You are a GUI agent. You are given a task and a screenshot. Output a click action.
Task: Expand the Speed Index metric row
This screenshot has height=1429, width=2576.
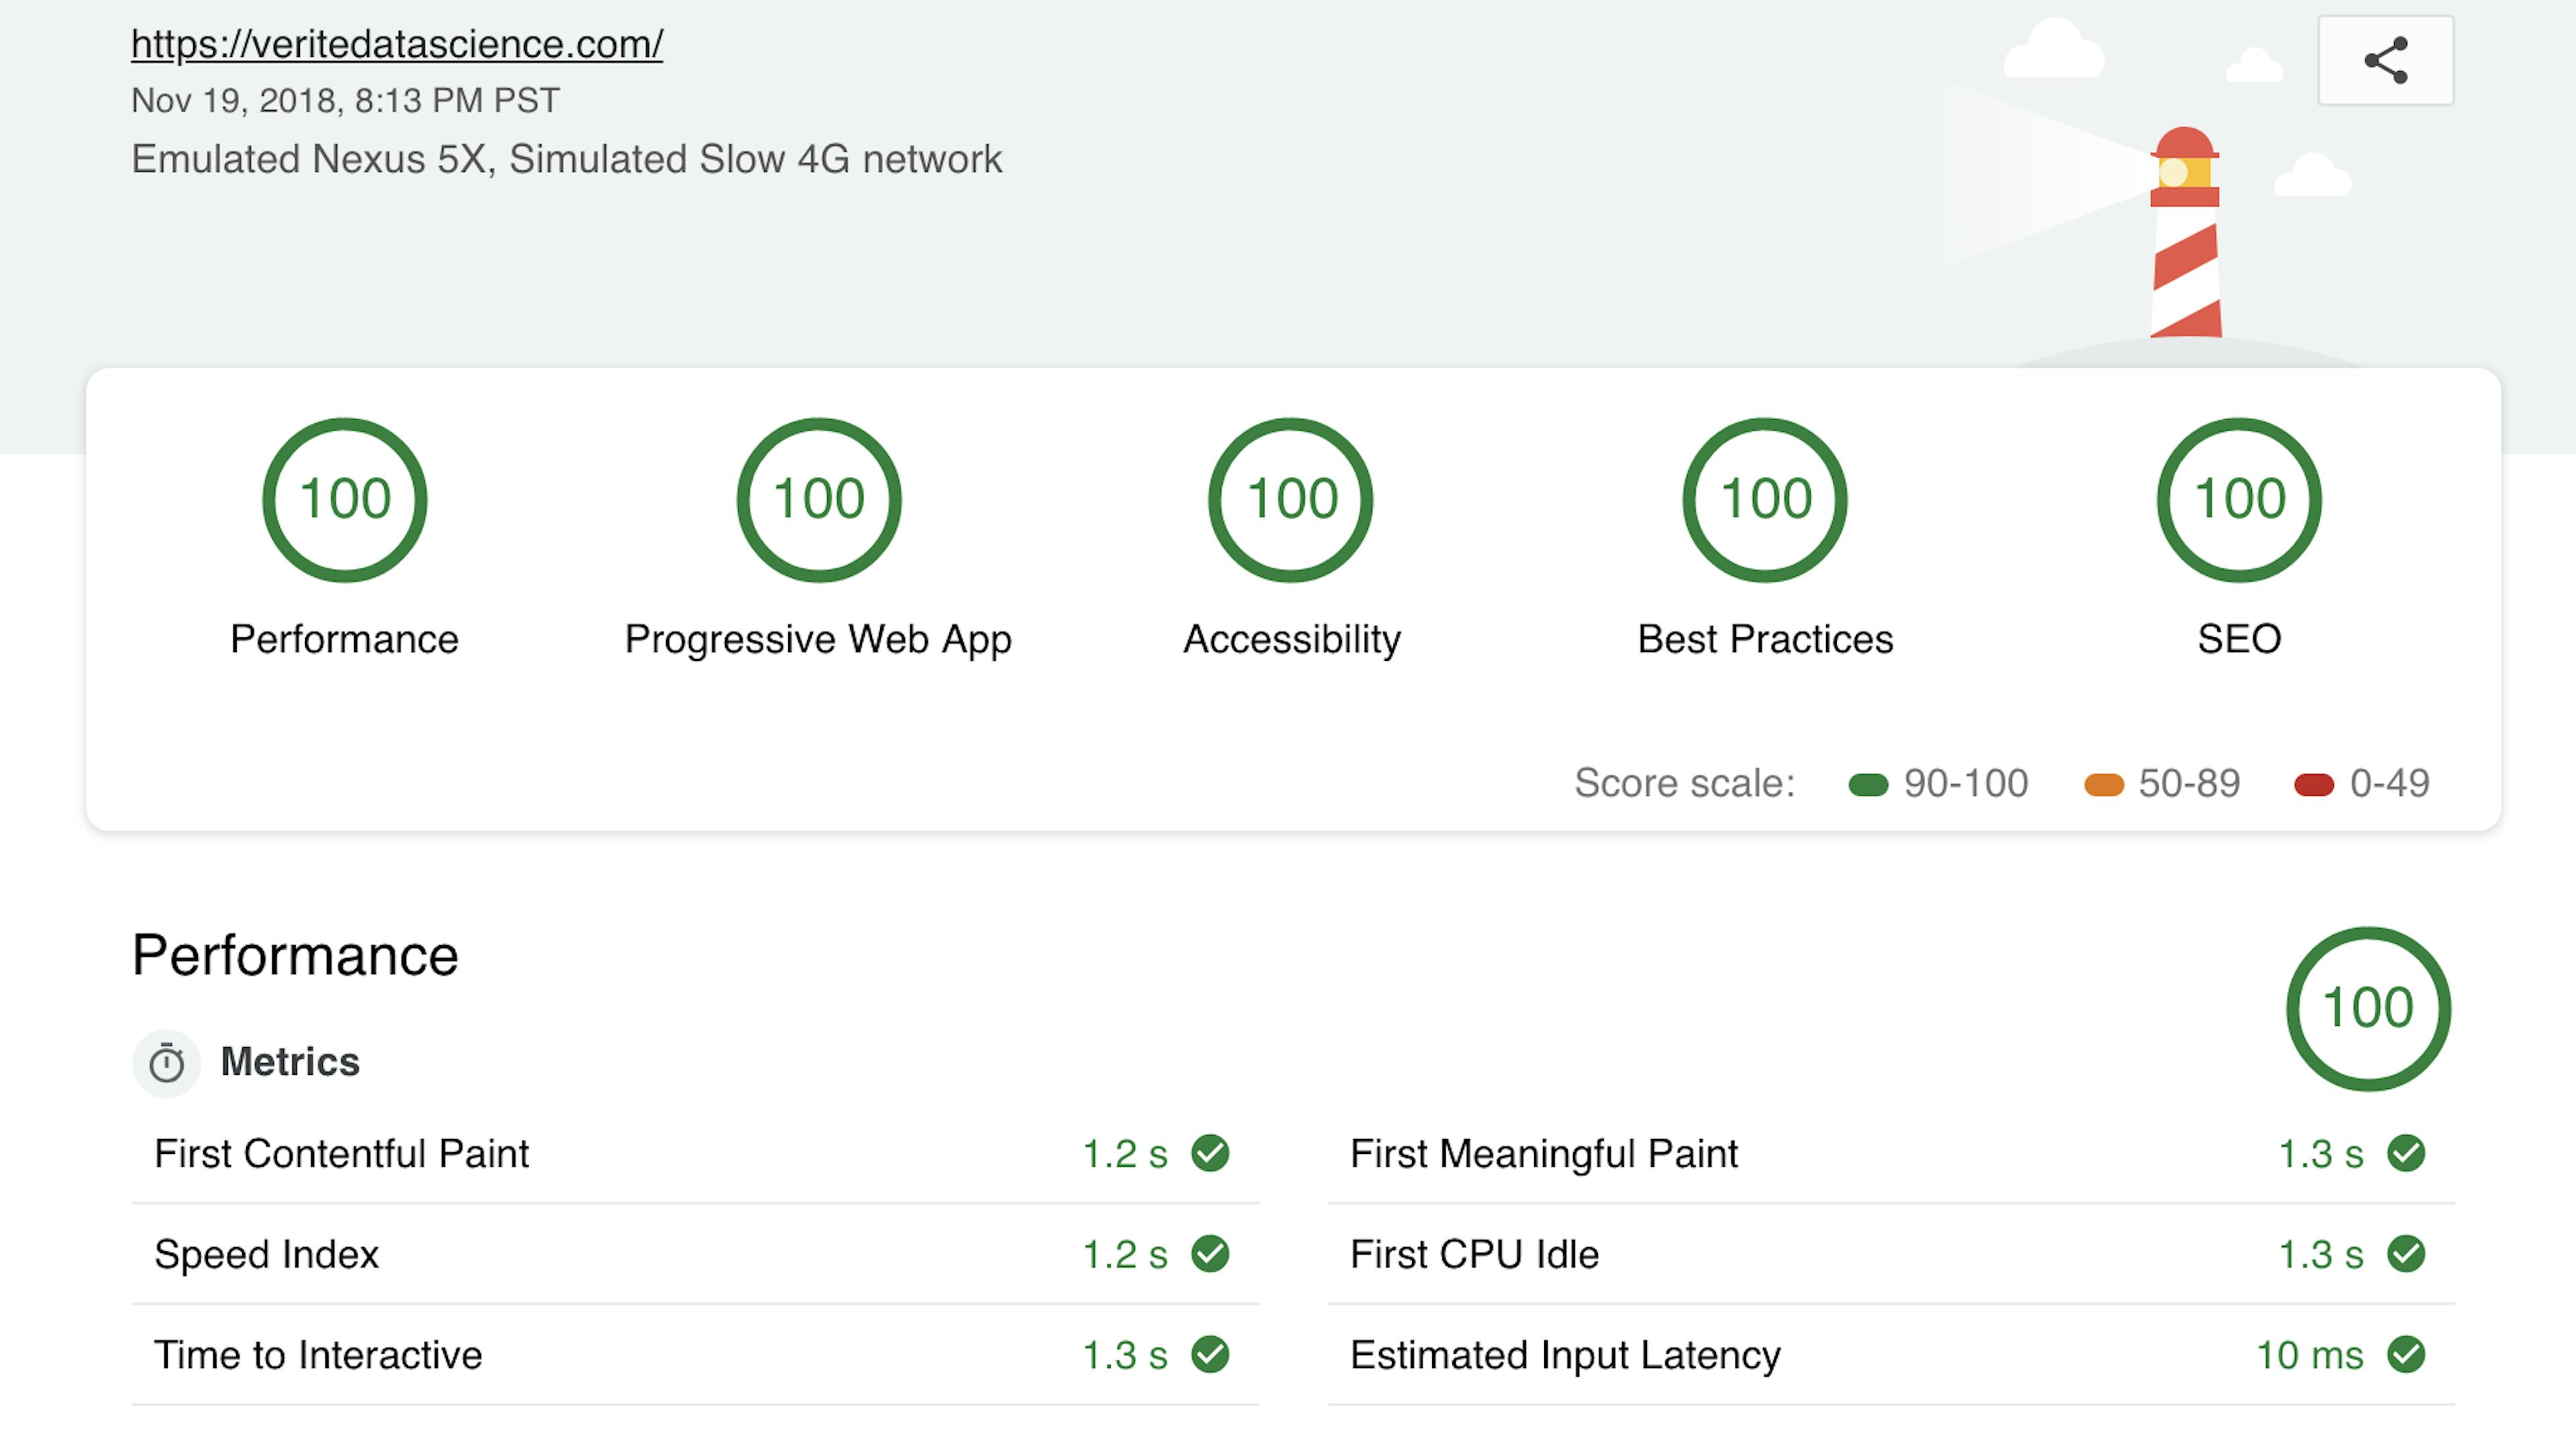[266, 1254]
